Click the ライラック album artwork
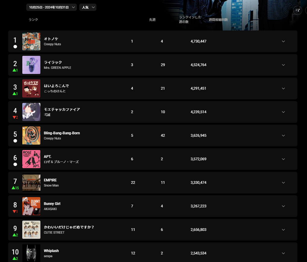 [x=31, y=65]
